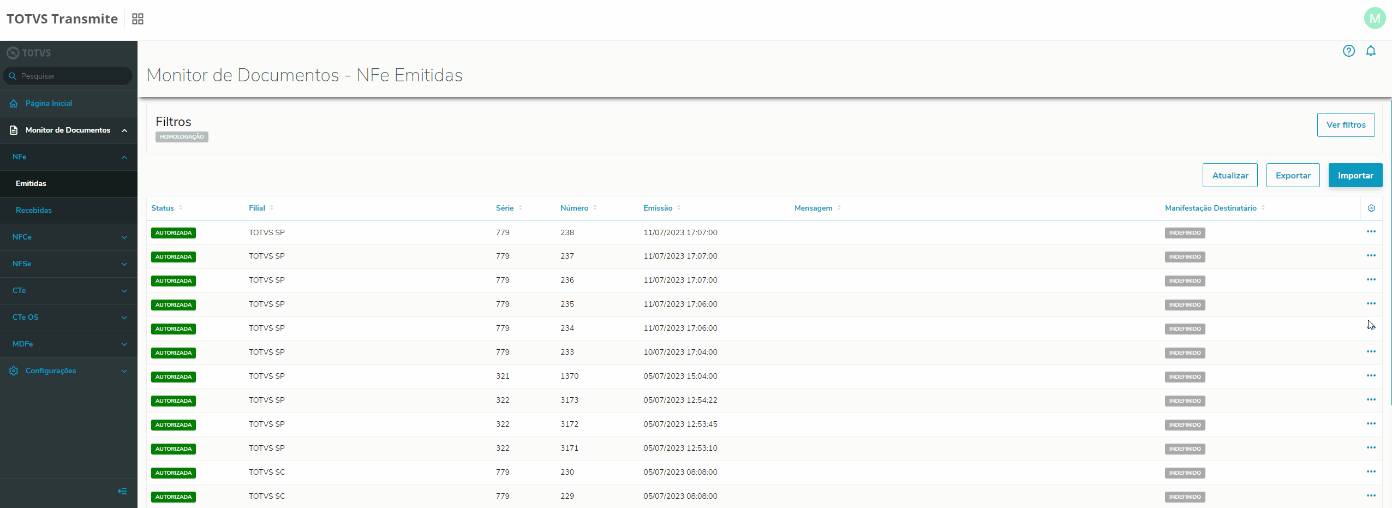Screen dimensions: 1392x508
Task: Open actions menu for NFe number 237
Action: pos(1371,256)
